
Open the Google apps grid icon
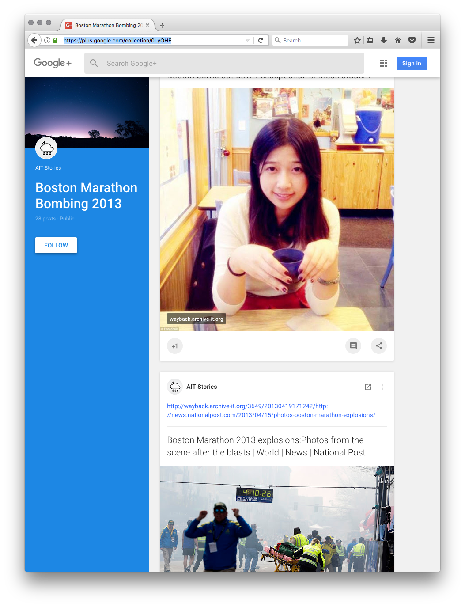click(383, 63)
